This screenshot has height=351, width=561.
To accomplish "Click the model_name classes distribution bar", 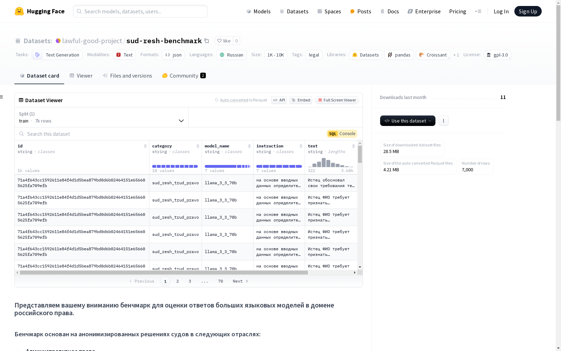I will click(x=228, y=166).
